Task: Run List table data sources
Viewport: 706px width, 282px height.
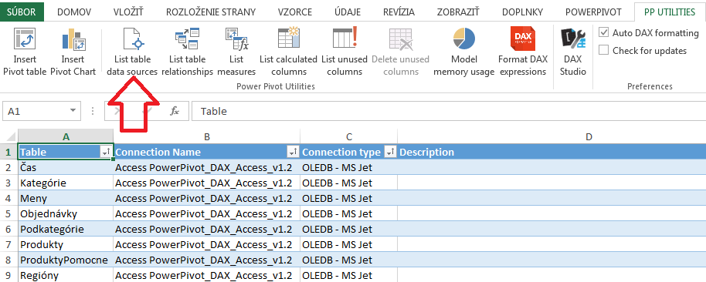Action: click(132, 52)
